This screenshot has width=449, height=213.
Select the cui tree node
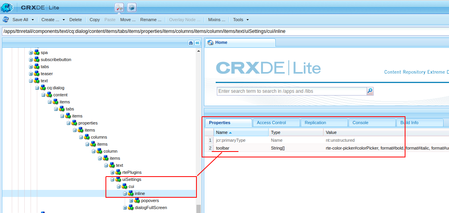point(131,186)
